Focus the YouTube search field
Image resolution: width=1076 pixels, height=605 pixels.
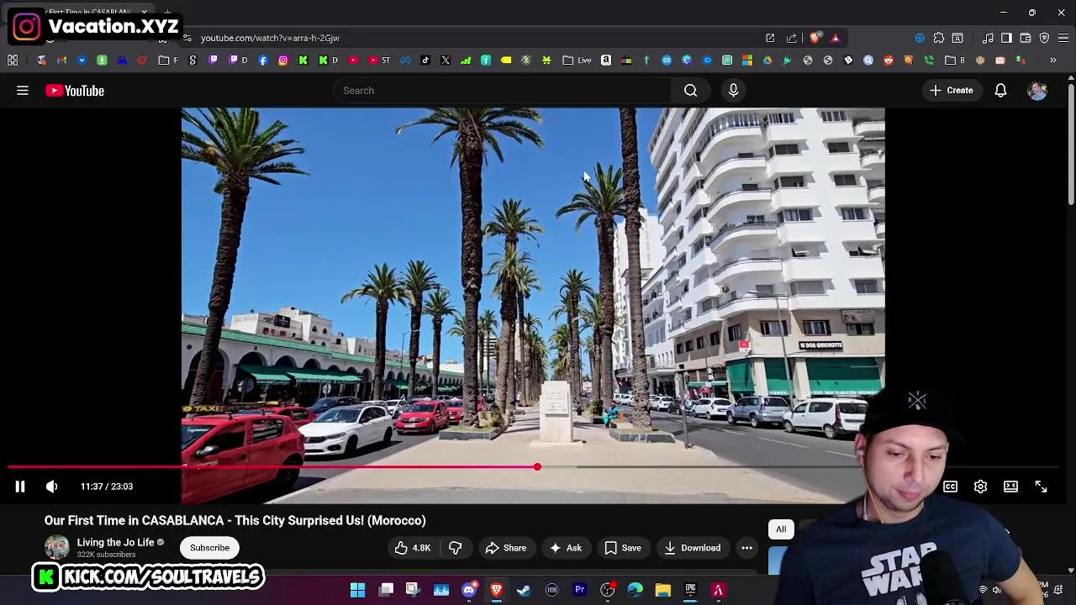503,91
